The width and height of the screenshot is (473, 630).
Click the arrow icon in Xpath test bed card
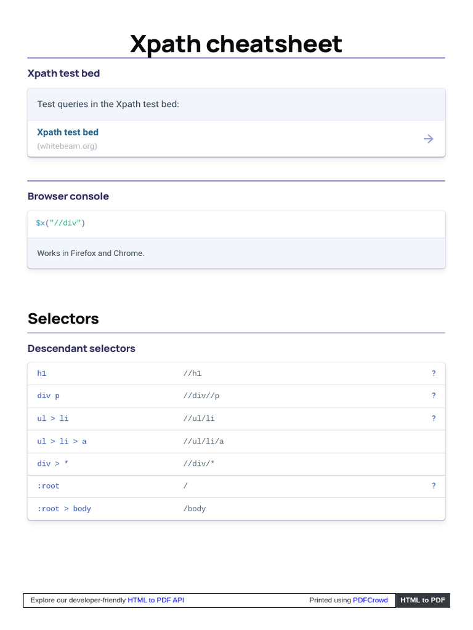429,139
